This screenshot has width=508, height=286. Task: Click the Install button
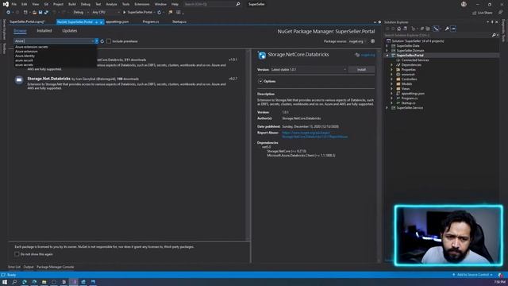pyautogui.click(x=362, y=69)
